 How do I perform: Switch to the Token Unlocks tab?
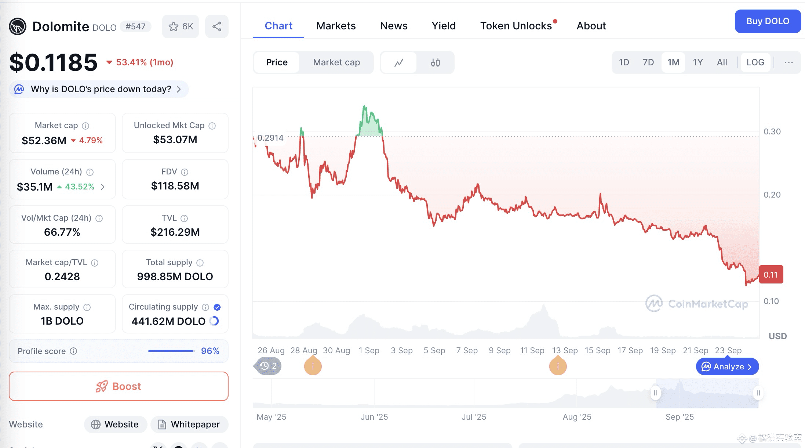pos(516,26)
